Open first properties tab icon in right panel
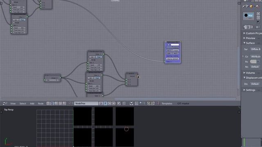Viewport: 262px width, 147px height. pyautogui.click(x=244, y=7)
